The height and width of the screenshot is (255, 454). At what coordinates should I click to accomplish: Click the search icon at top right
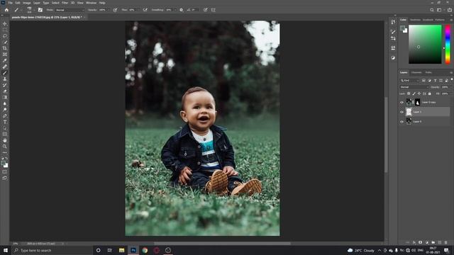[x=432, y=10]
